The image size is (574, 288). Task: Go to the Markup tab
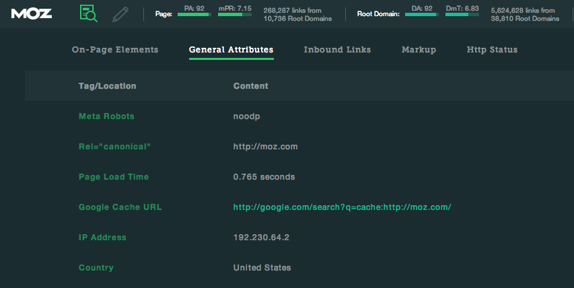click(x=419, y=50)
